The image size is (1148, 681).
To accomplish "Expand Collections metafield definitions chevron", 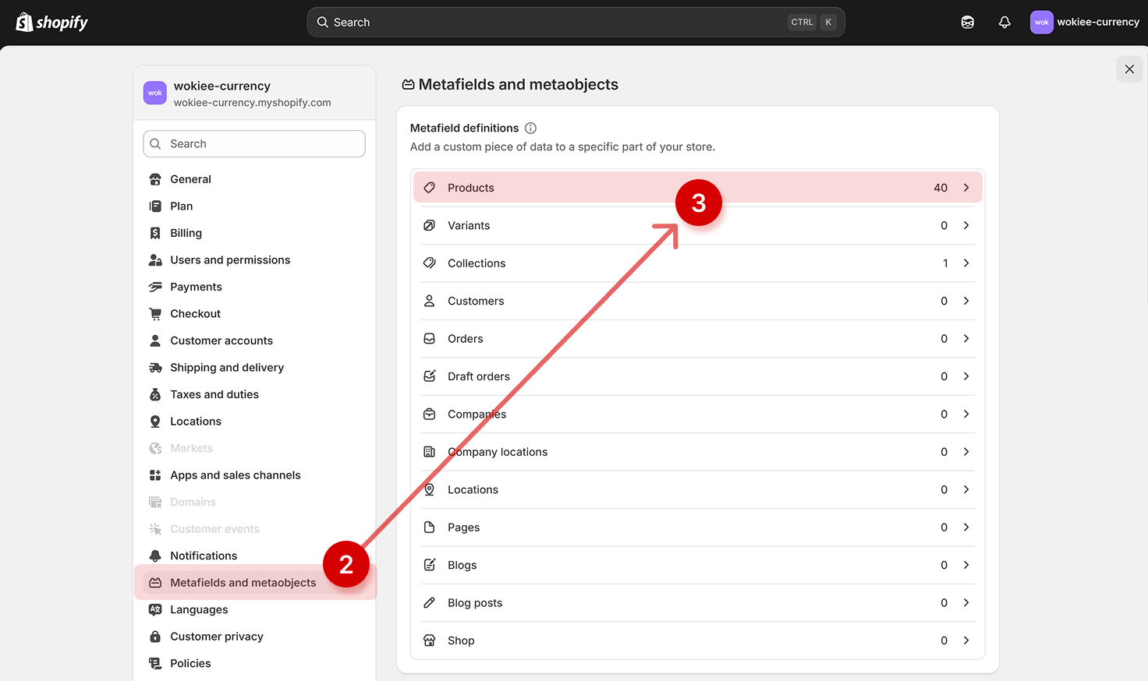I will tap(966, 263).
